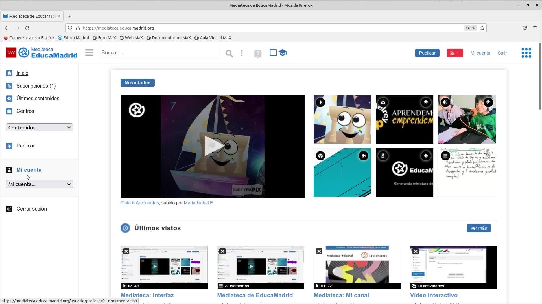Click the ver más button
The height and width of the screenshot is (304, 542).
coord(478,228)
